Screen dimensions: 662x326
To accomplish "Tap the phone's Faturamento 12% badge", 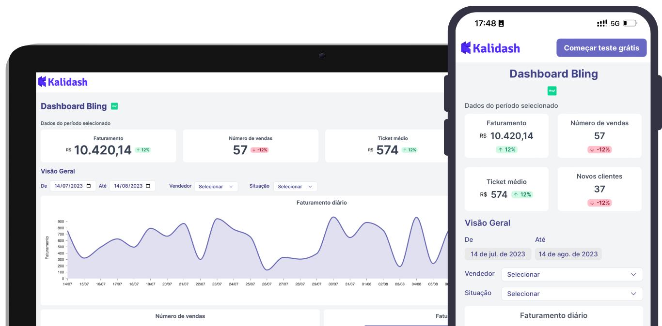I will (506, 149).
